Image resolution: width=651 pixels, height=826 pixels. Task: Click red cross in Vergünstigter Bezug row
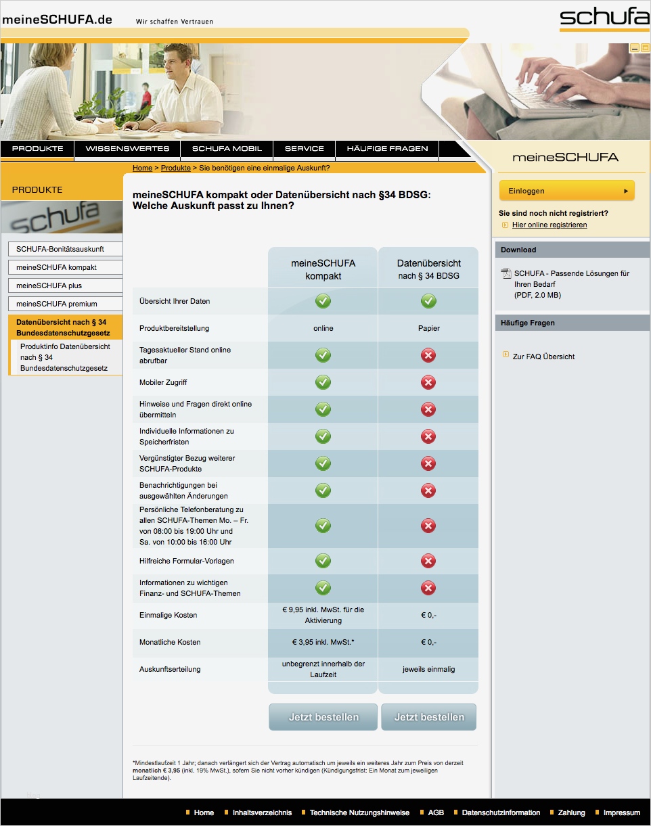click(x=428, y=463)
